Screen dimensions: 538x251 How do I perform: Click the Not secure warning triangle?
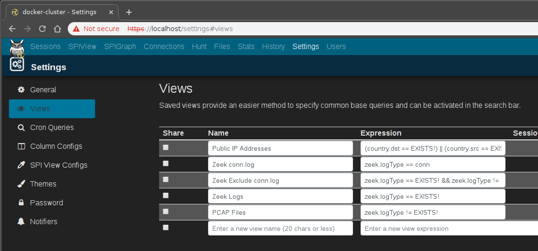point(76,29)
